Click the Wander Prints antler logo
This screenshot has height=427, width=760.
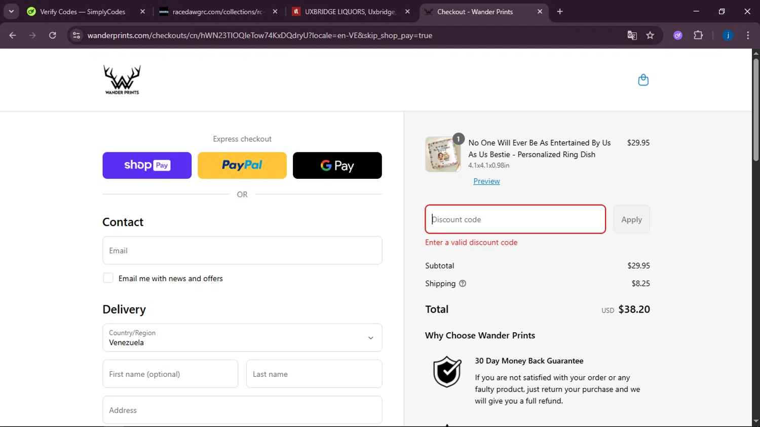pyautogui.click(x=122, y=80)
